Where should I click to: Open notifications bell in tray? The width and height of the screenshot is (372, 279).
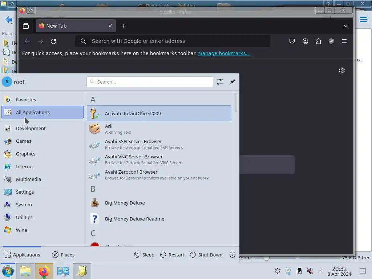[277, 271]
